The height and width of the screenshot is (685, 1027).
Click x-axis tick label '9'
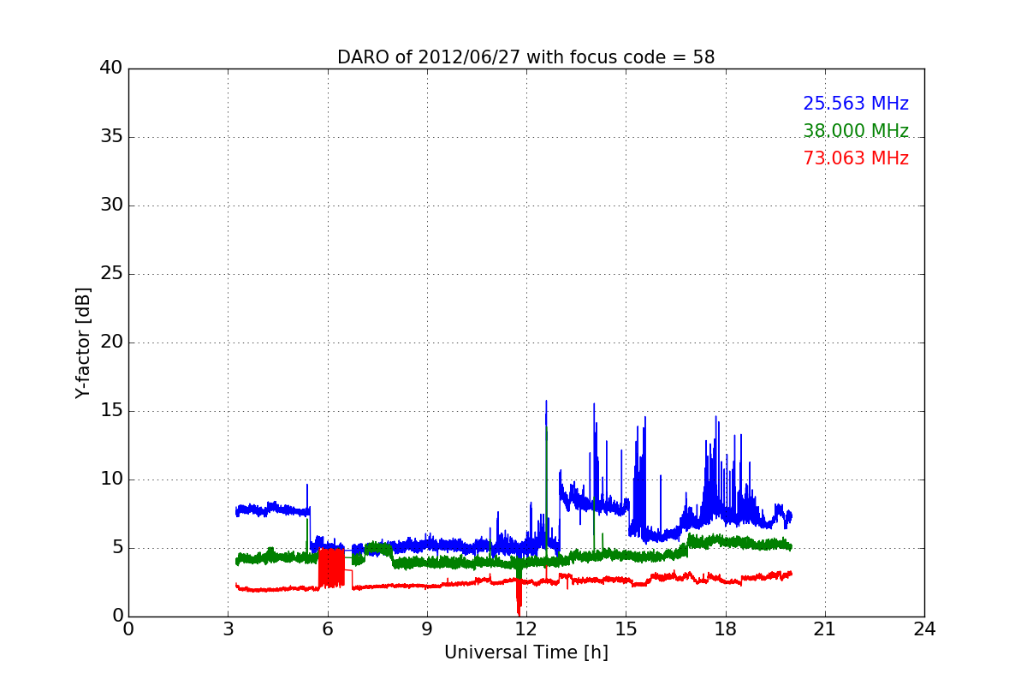pos(427,628)
